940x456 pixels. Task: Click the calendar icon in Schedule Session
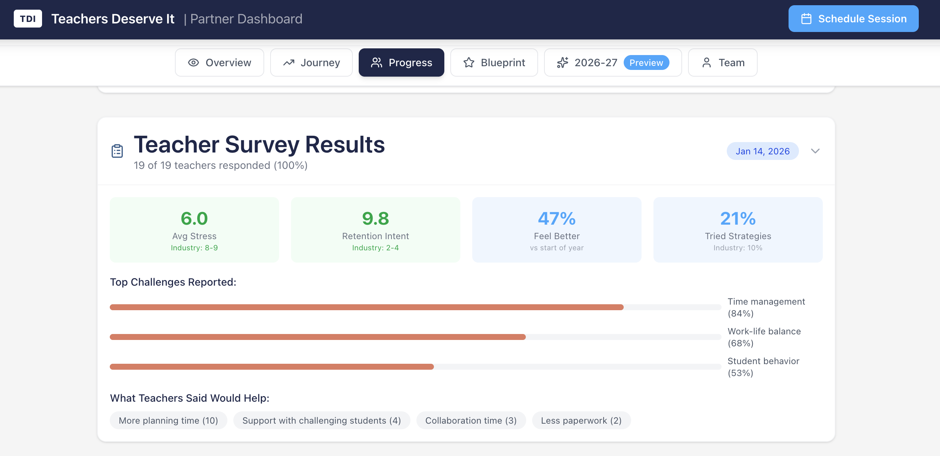pos(806,19)
